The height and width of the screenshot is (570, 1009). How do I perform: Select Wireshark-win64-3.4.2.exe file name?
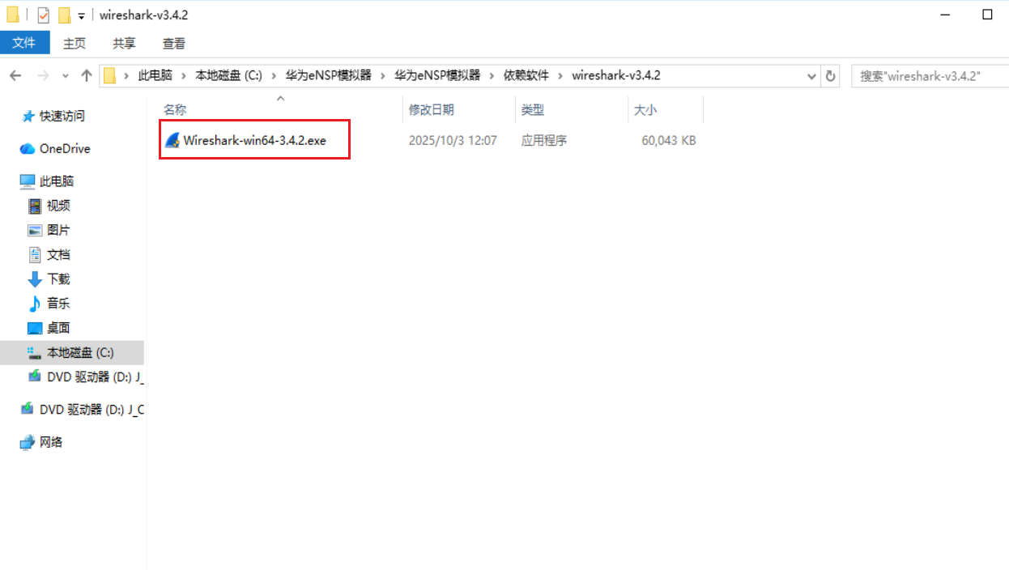point(254,140)
